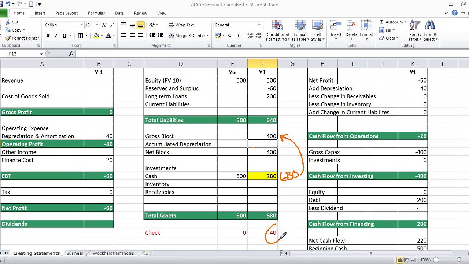
Task: Click the Cut button
Action: click(12, 22)
